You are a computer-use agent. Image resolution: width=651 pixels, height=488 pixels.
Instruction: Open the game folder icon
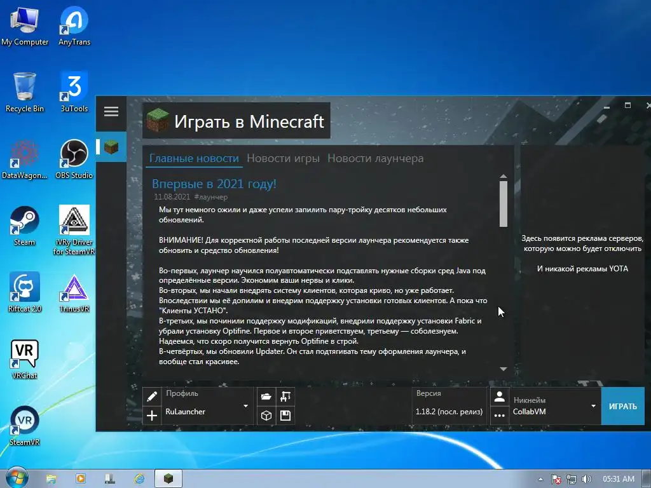(266, 396)
